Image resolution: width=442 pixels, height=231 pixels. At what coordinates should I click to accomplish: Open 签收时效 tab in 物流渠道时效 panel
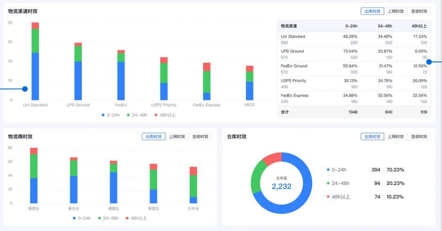click(419, 11)
